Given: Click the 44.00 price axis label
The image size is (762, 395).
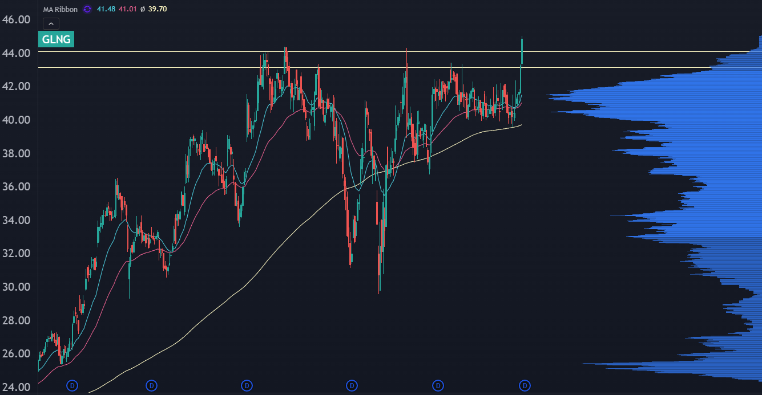Looking at the screenshot, I should [x=16, y=53].
